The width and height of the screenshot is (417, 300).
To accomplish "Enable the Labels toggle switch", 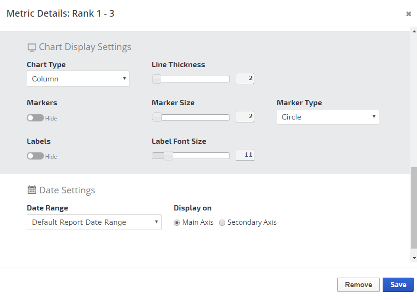I will point(35,156).
